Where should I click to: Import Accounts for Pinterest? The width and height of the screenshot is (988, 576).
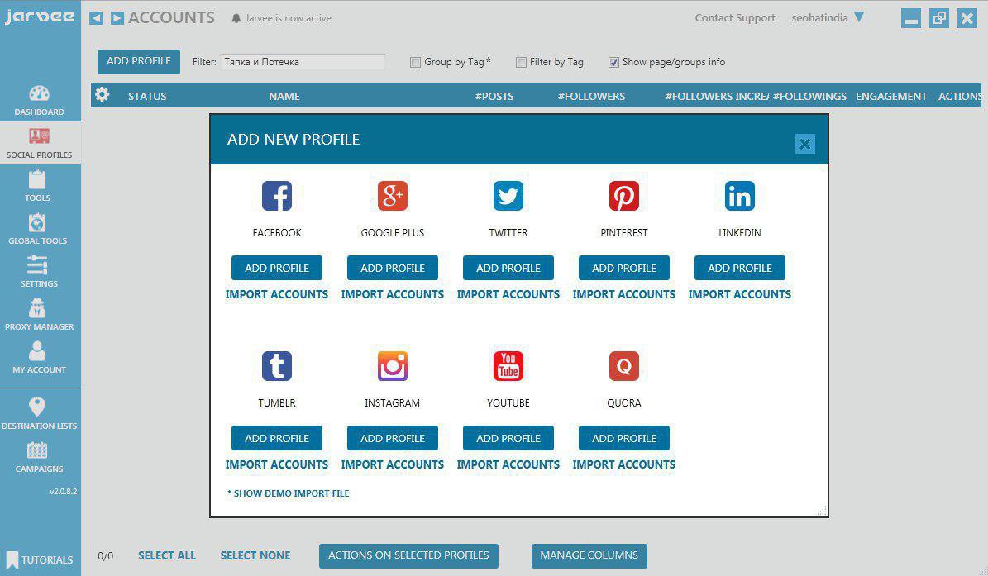pyautogui.click(x=623, y=294)
